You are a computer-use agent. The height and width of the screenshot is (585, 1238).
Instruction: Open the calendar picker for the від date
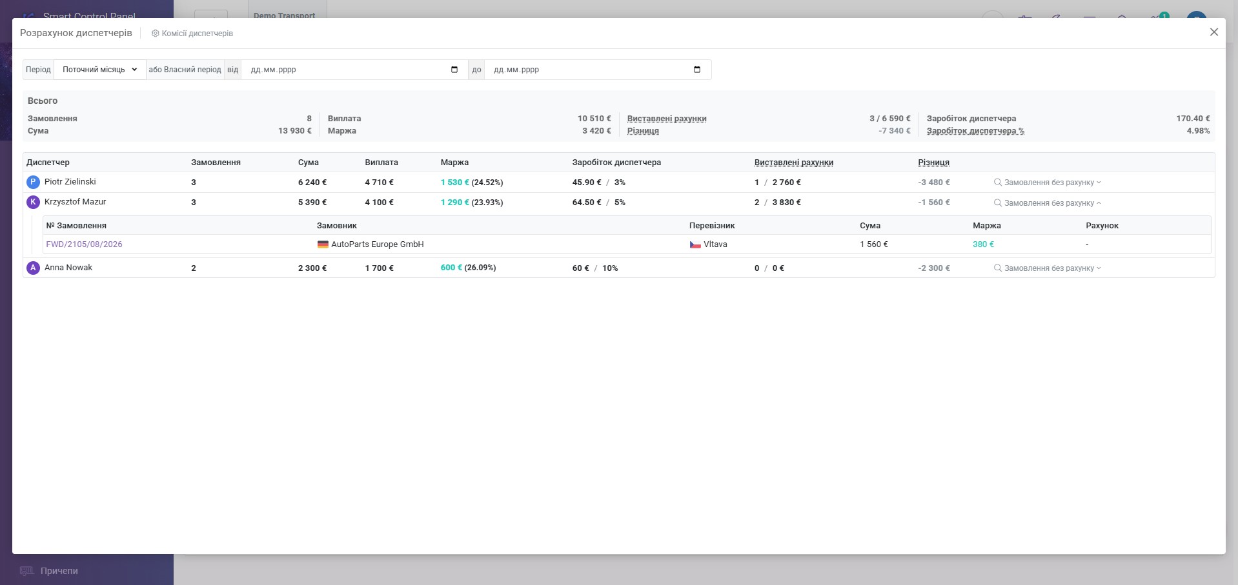(454, 70)
